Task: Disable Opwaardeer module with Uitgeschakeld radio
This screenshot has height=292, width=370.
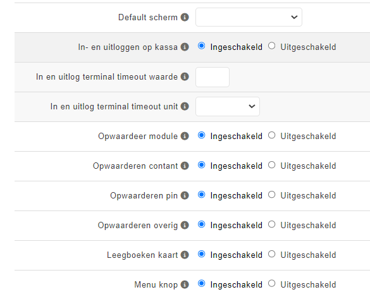Action: [271, 135]
